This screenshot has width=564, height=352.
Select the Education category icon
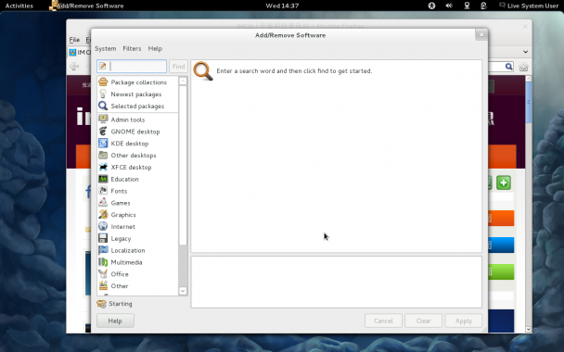point(103,179)
